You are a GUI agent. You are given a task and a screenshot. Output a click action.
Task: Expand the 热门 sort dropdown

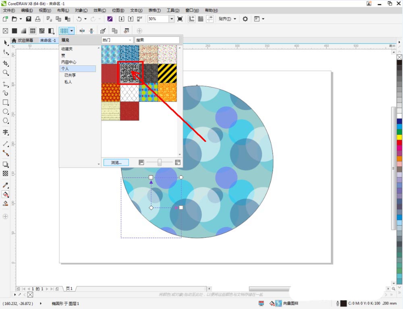(117, 40)
